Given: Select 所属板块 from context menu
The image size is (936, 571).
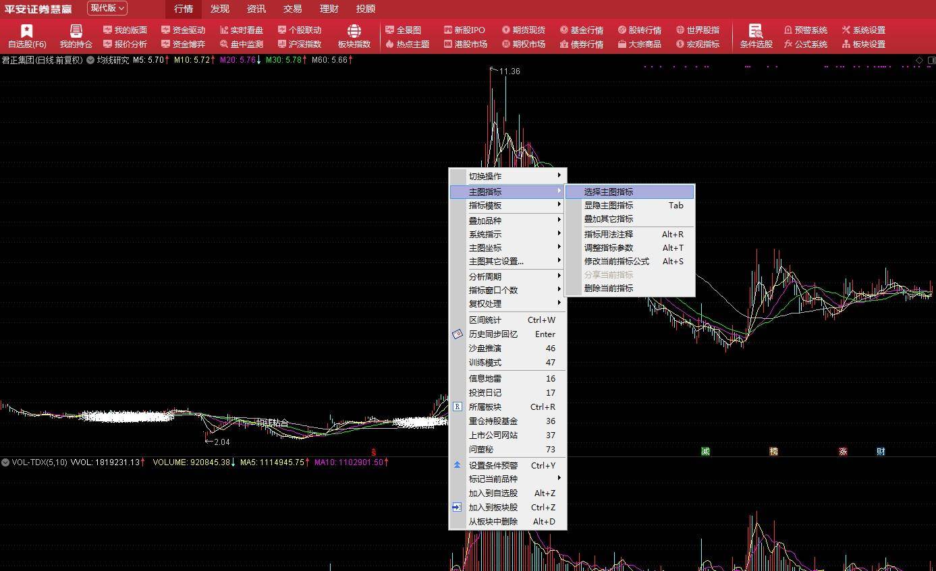Looking at the screenshot, I should point(507,407).
